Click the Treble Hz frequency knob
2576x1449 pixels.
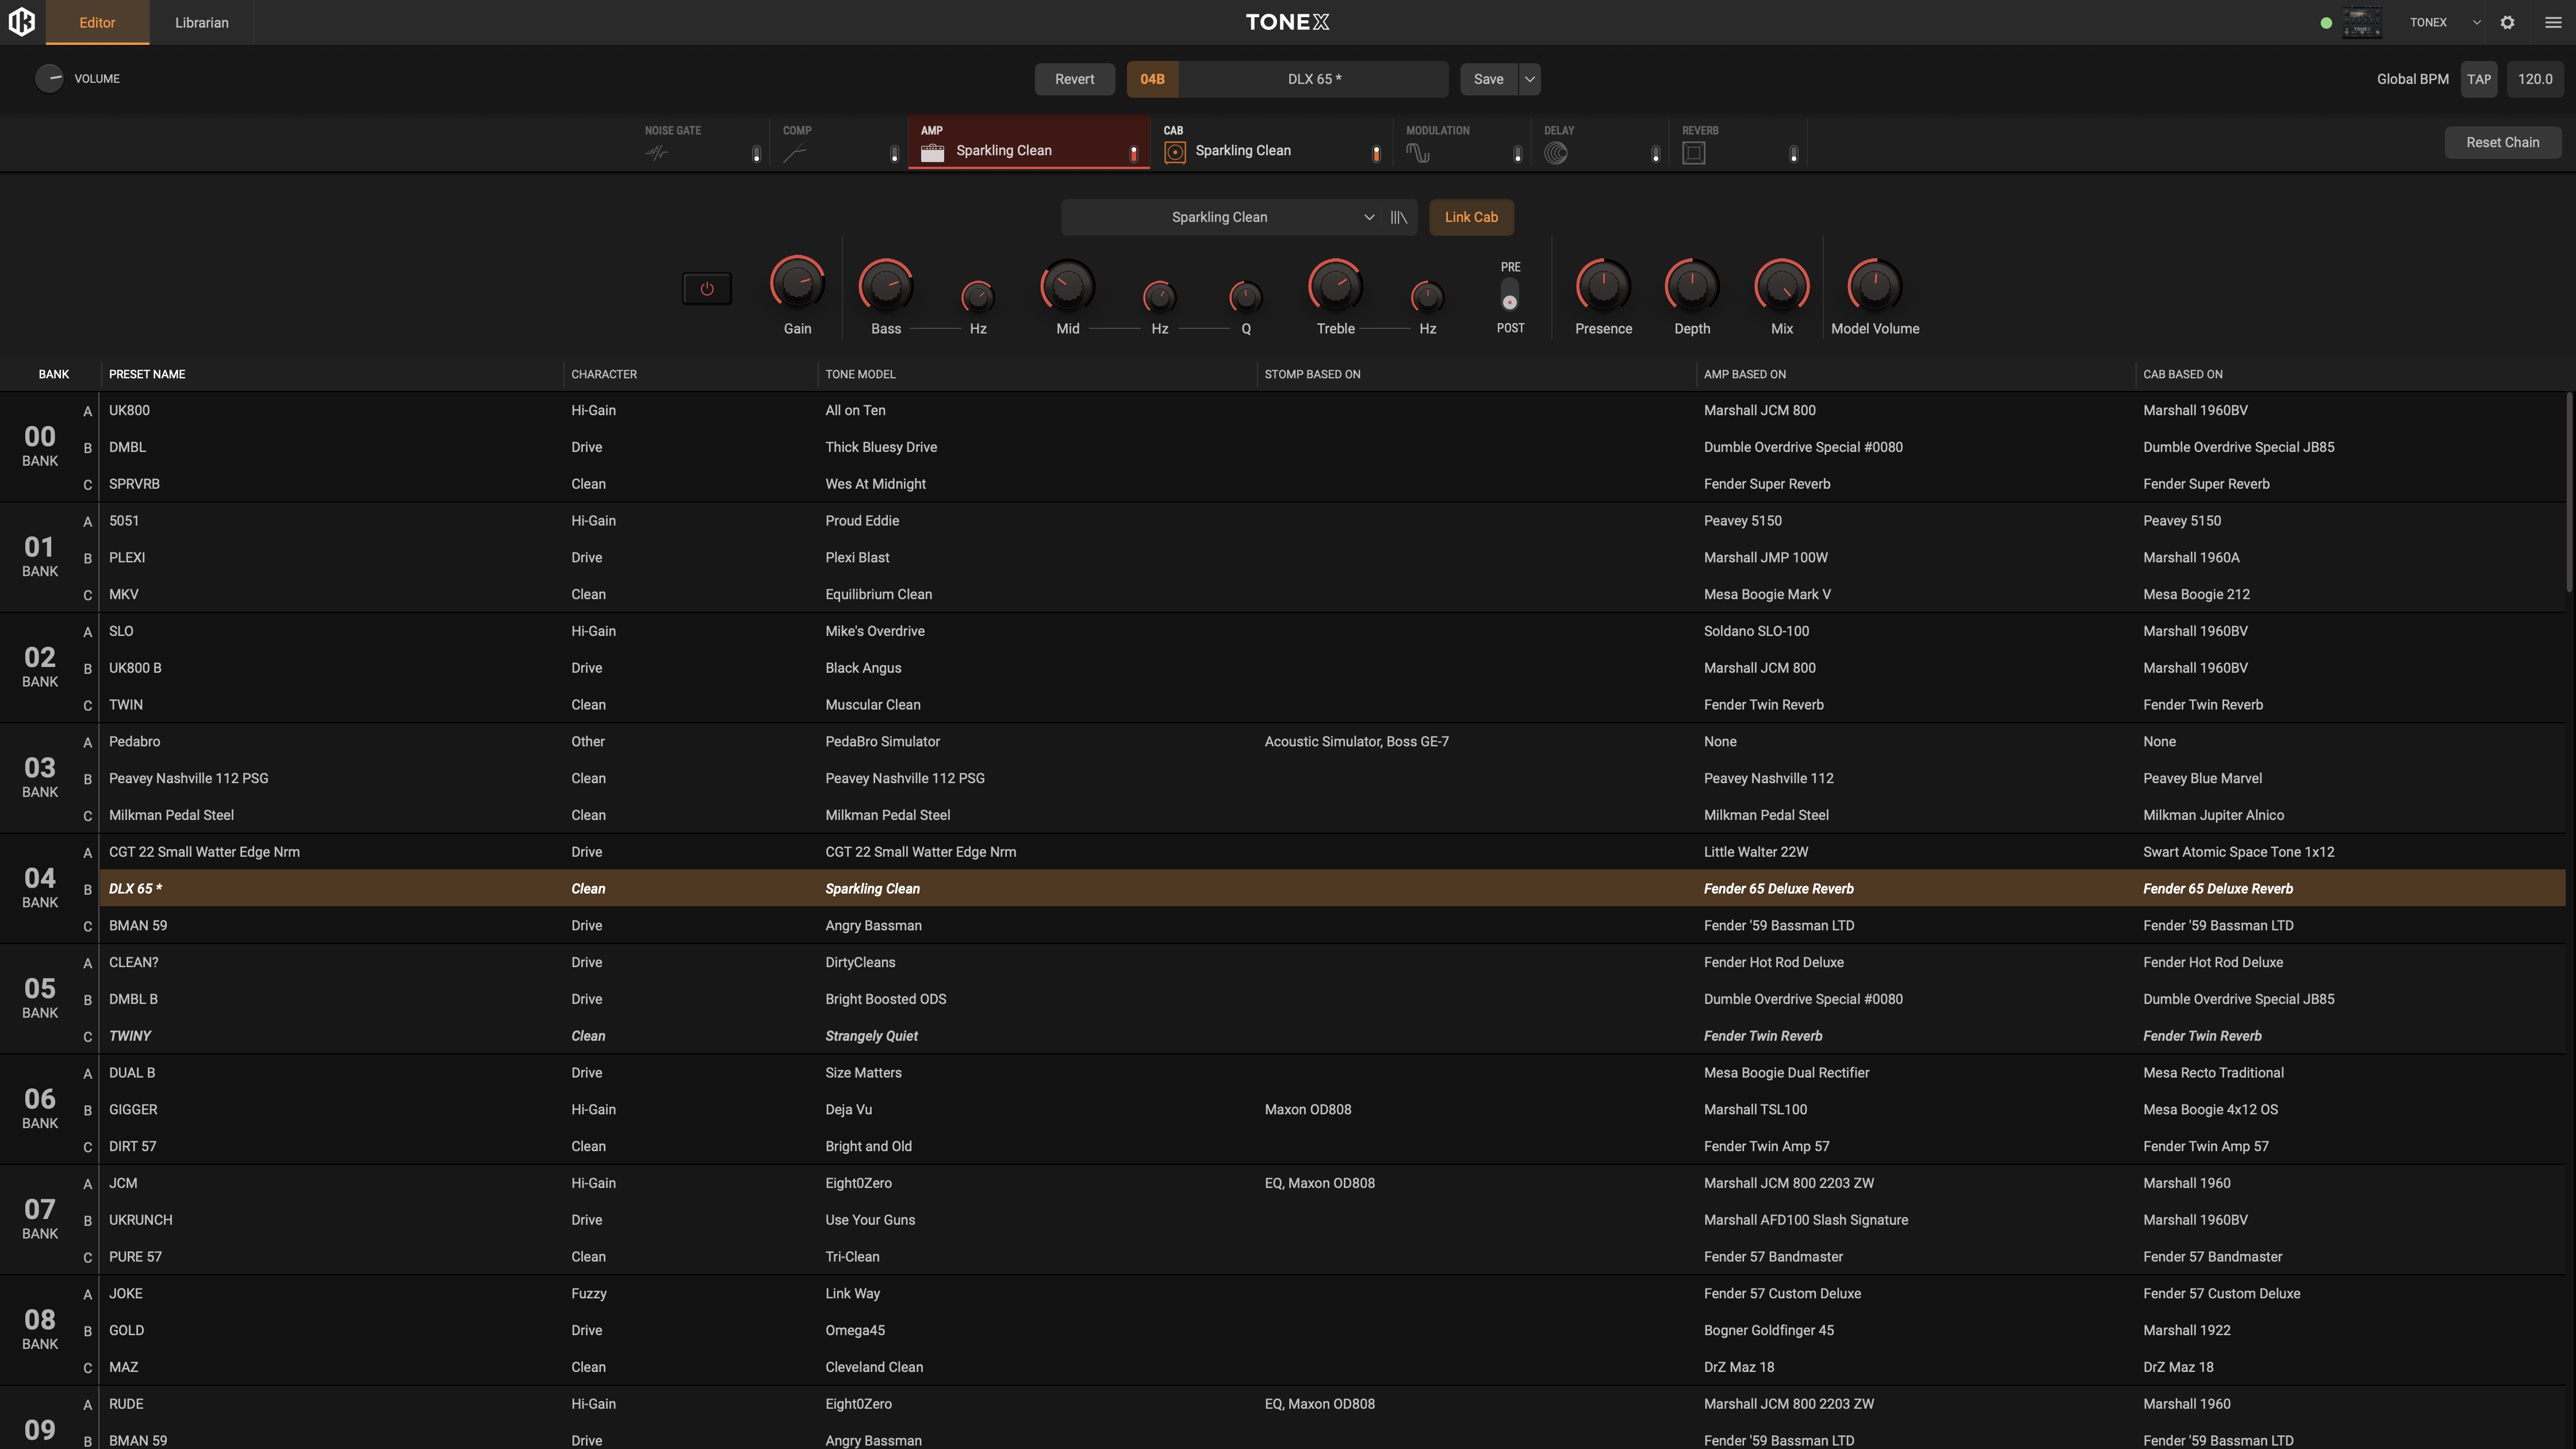pyautogui.click(x=1428, y=297)
